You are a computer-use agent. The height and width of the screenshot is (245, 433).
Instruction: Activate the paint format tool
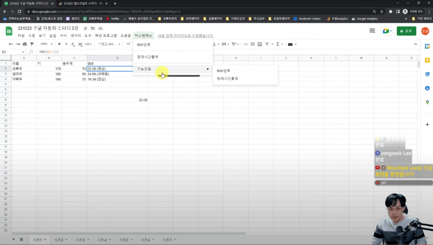click(32, 44)
